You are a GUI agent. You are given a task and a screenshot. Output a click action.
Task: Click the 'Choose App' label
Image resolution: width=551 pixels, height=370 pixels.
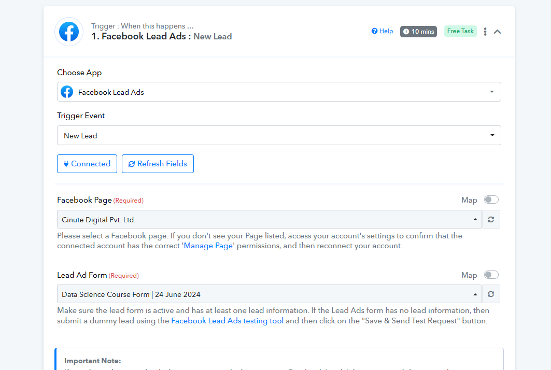coord(79,73)
